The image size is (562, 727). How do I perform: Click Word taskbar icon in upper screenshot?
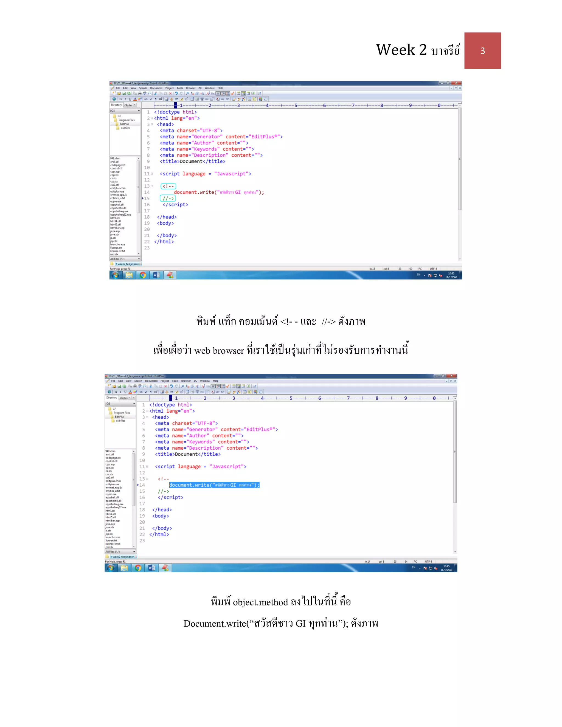pos(156,275)
